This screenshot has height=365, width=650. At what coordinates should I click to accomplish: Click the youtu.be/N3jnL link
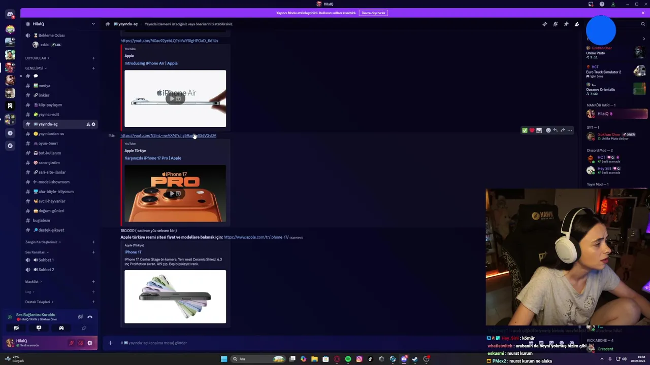(x=168, y=135)
